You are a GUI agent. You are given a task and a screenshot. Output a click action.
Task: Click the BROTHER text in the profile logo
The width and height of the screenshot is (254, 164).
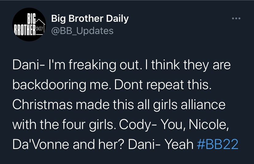tap(25, 30)
